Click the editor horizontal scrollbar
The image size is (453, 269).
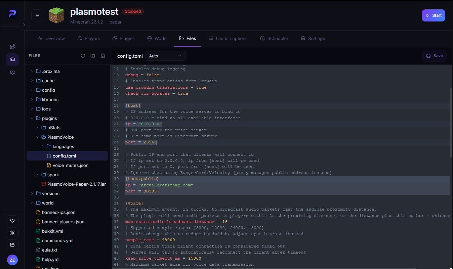pos(264,268)
